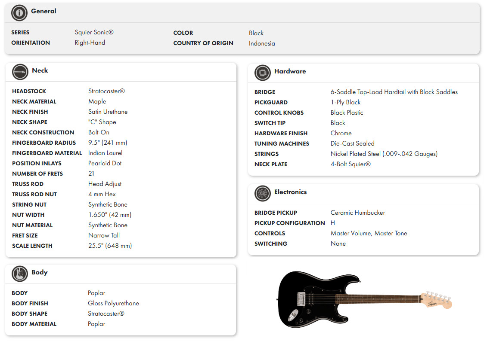Click the neck material value Maple
Viewport: 484px width, 341px height.
point(97,101)
